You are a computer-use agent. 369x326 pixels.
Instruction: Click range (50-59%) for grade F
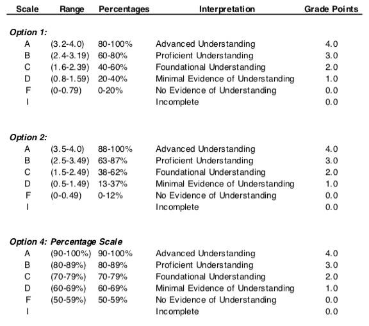click(69, 300)
